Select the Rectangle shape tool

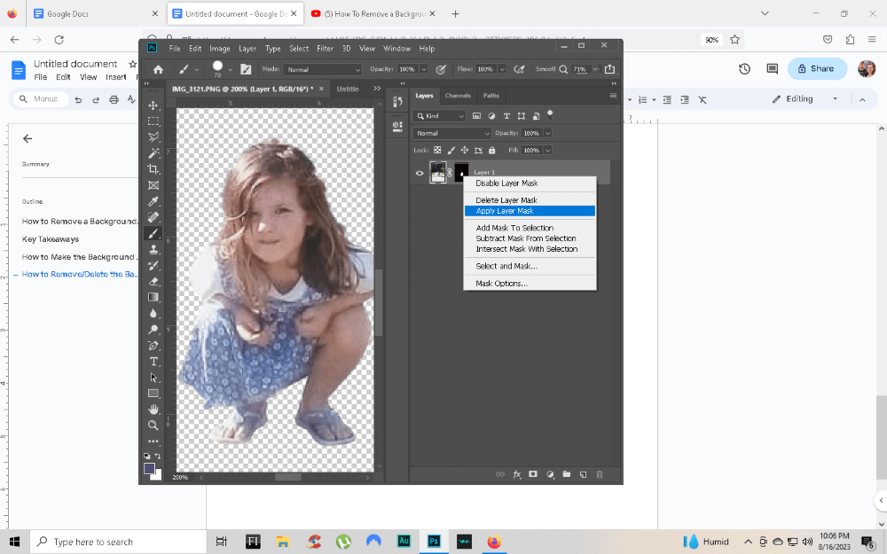click(x=153, y=393)
